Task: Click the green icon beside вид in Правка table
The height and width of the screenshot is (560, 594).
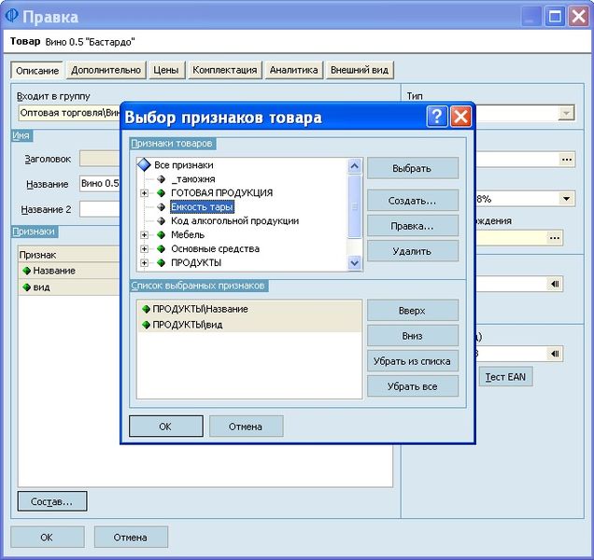Action: click(x=26, y=287)
